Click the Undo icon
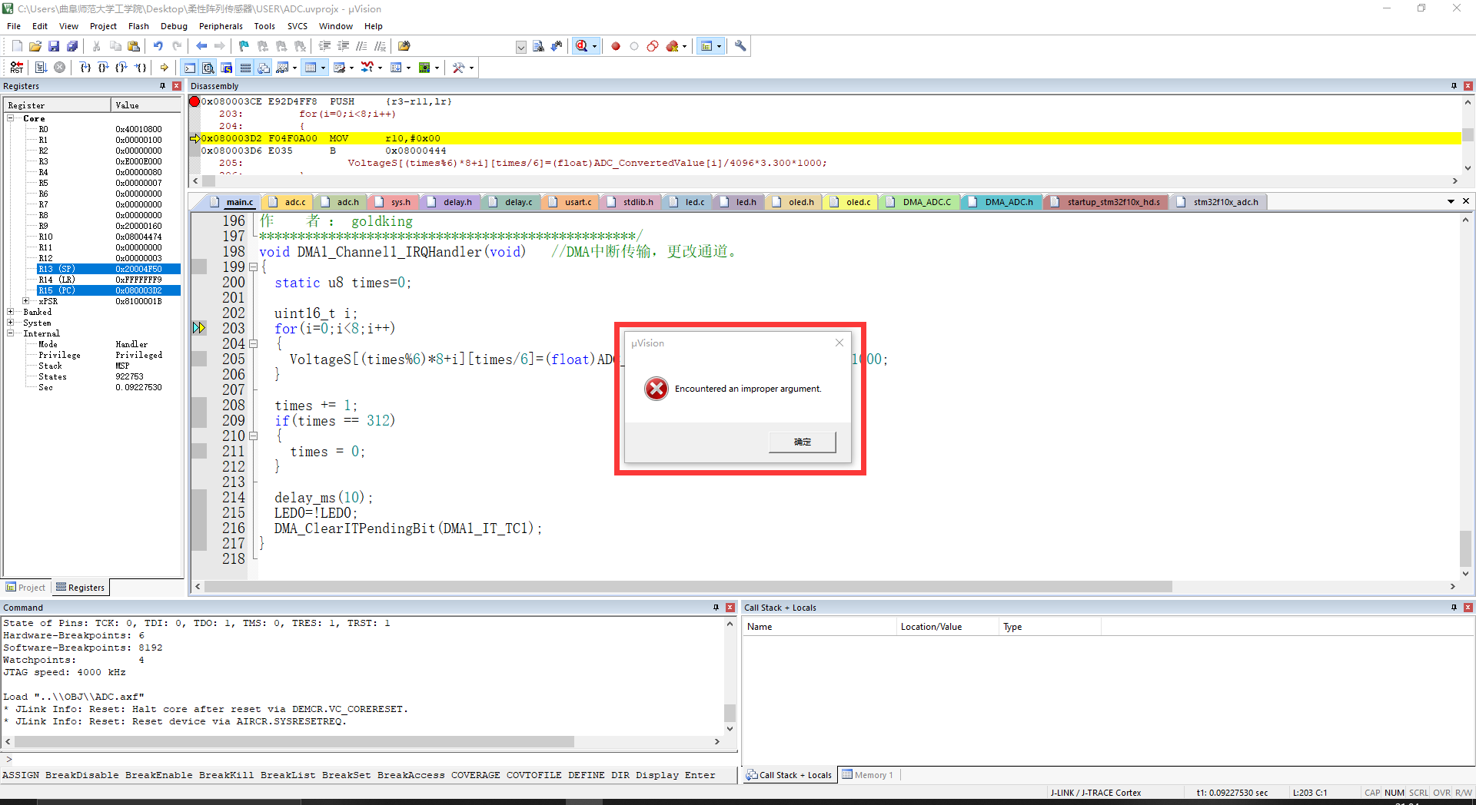 point(158,46)
